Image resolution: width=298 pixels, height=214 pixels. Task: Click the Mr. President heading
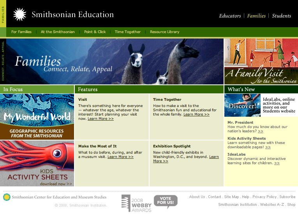240,123
